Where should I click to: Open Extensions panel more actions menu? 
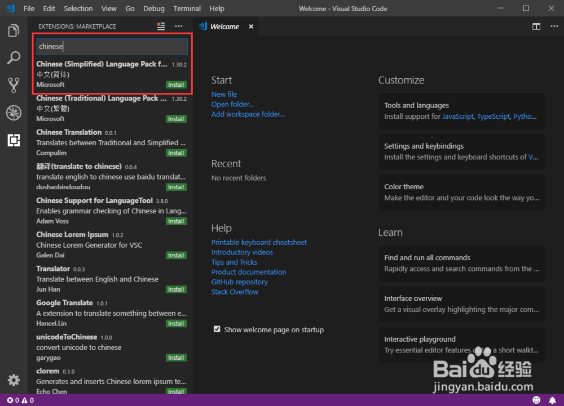click(178, 26)
